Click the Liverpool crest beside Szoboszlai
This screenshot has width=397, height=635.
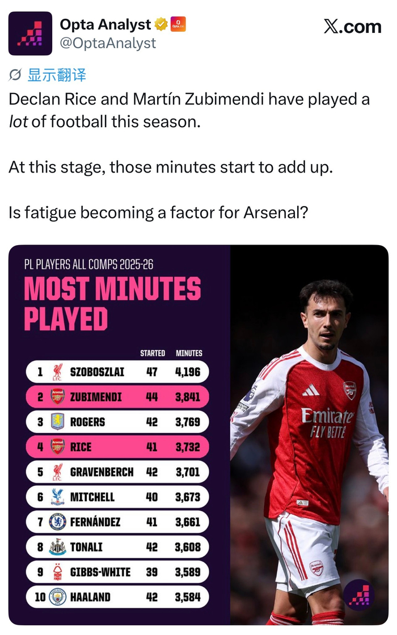click(x=57, y=372)
